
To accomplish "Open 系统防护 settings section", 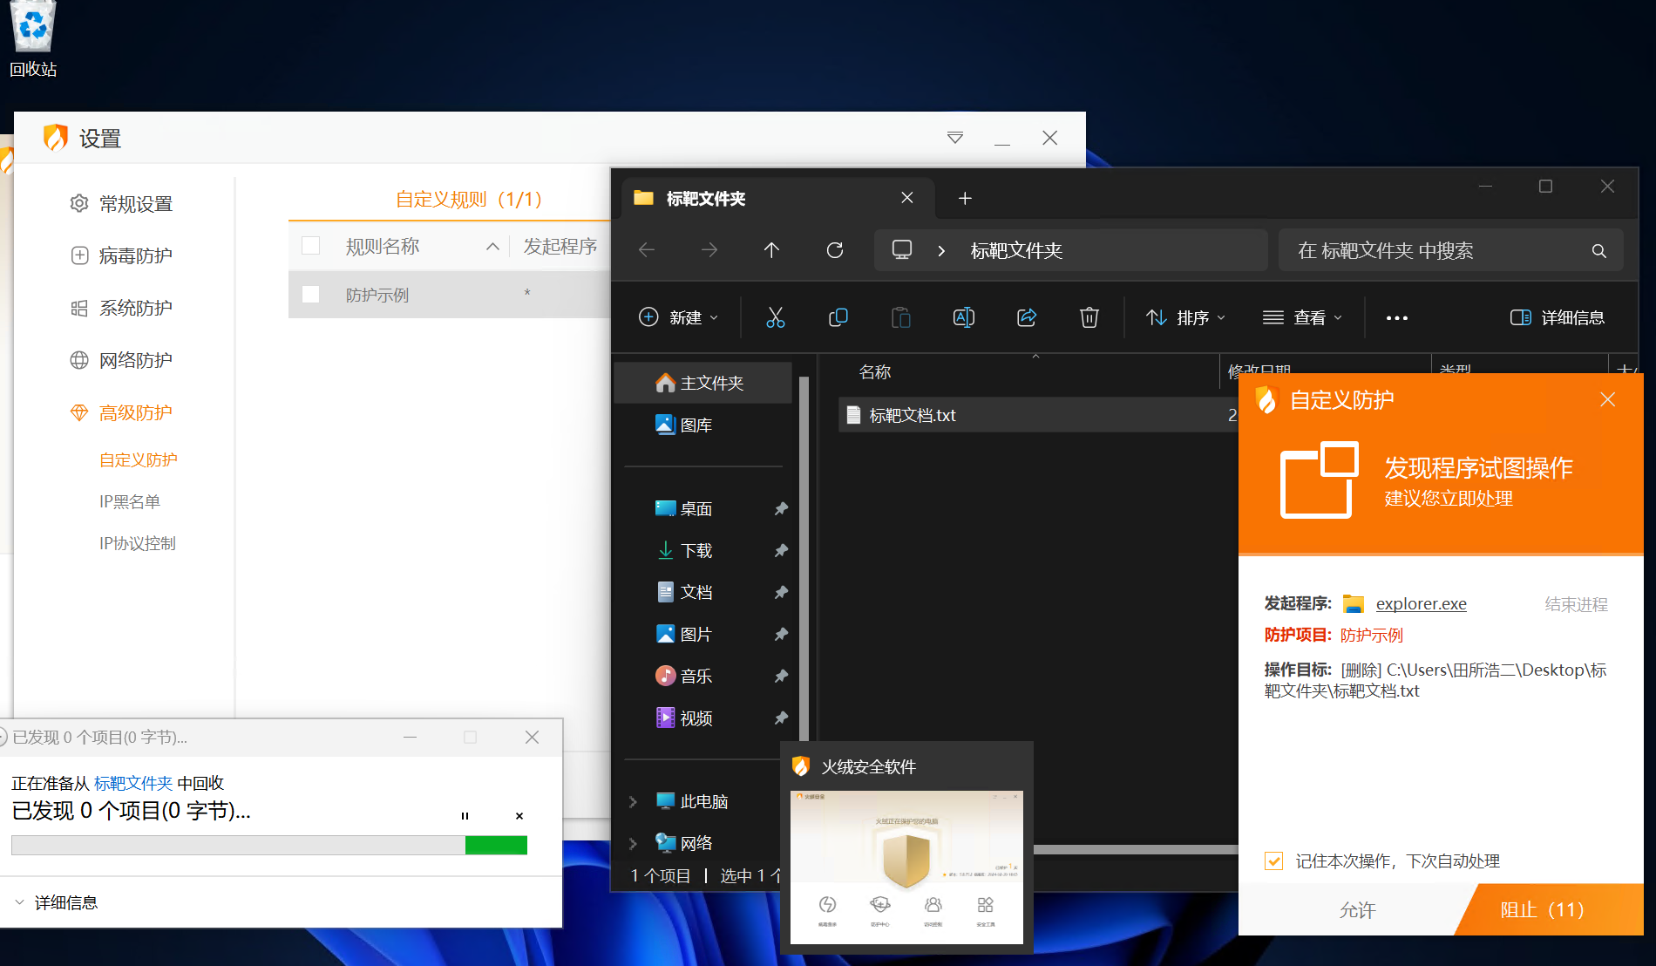I will (121, 308).
